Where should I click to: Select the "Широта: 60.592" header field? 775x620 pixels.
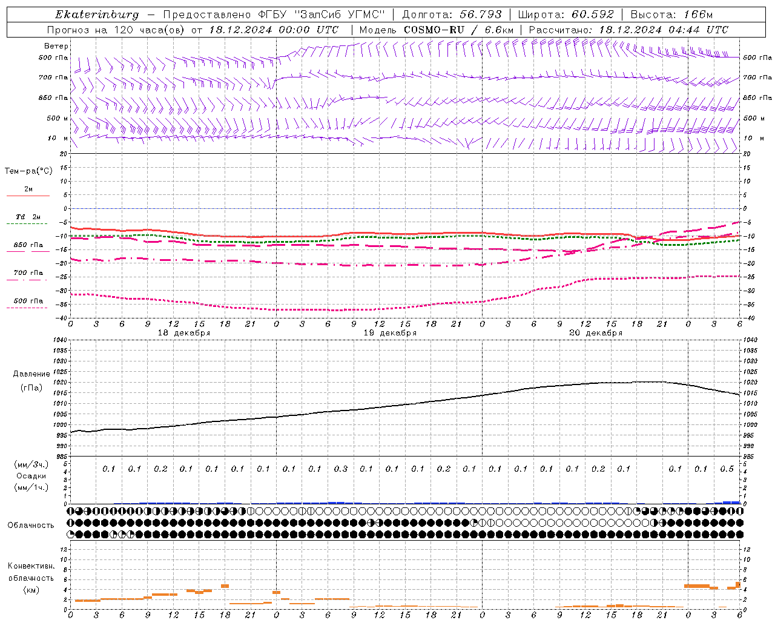click(x=566, y=15)
